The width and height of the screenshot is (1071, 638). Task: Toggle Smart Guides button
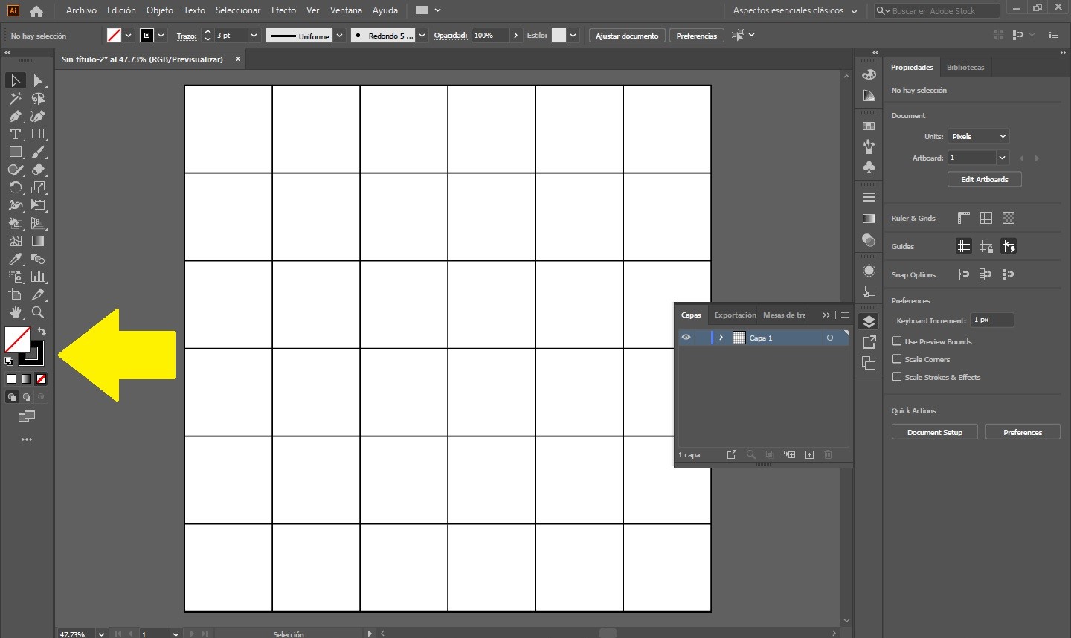point(1009,246)
